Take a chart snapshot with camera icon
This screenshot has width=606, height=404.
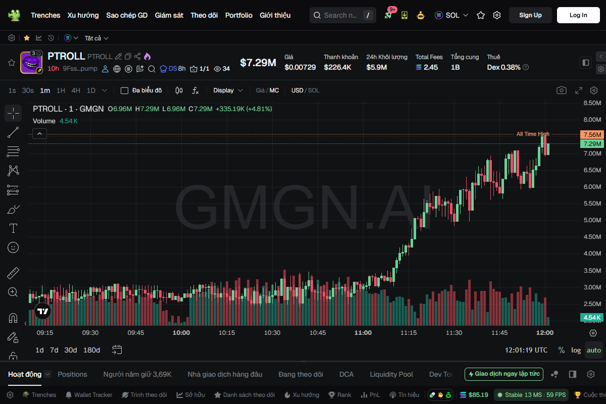point(562,90)
